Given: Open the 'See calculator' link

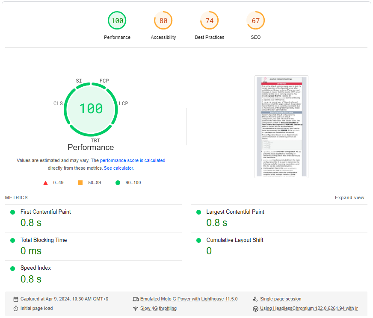Looking at the screenshot, I should pyautogui.click(x=118, y=168).
